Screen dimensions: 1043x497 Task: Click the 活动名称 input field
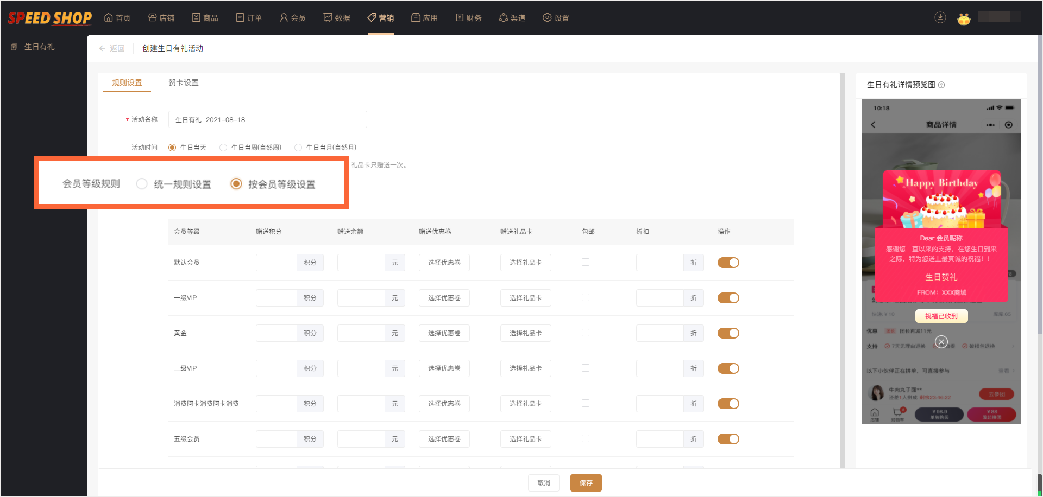[267, 119]
